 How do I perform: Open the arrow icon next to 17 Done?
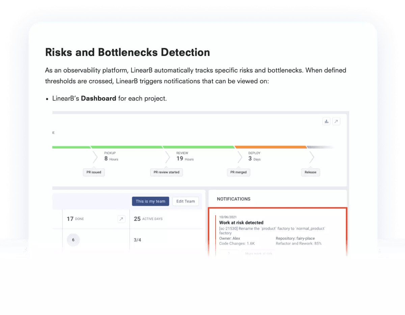pos(122,219)
